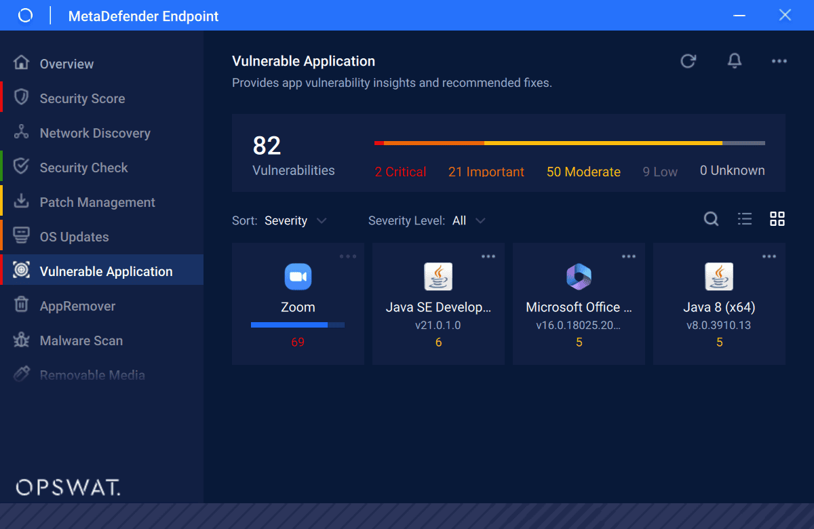Click Java 8 version v8.0.3910.13
Screen dimensions: 814x529
click(x=719, y=325)
